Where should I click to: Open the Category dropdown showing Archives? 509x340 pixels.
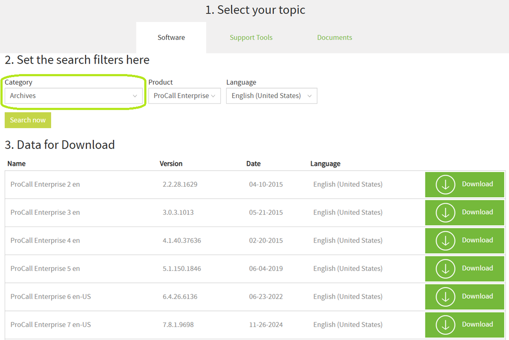click(73, 96)
